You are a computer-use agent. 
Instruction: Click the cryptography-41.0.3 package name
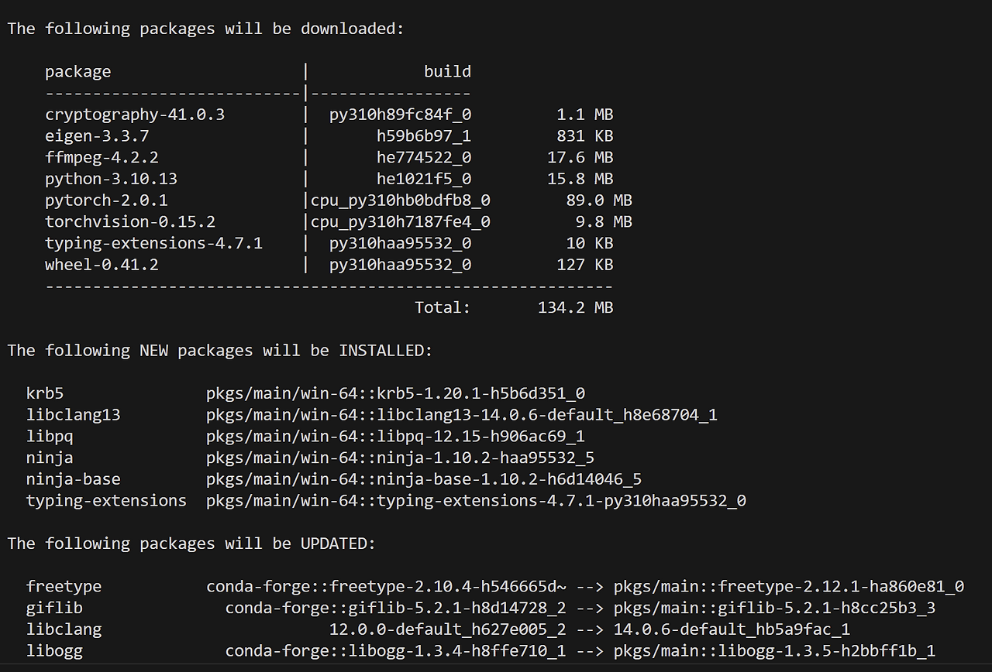click(135, 115)
